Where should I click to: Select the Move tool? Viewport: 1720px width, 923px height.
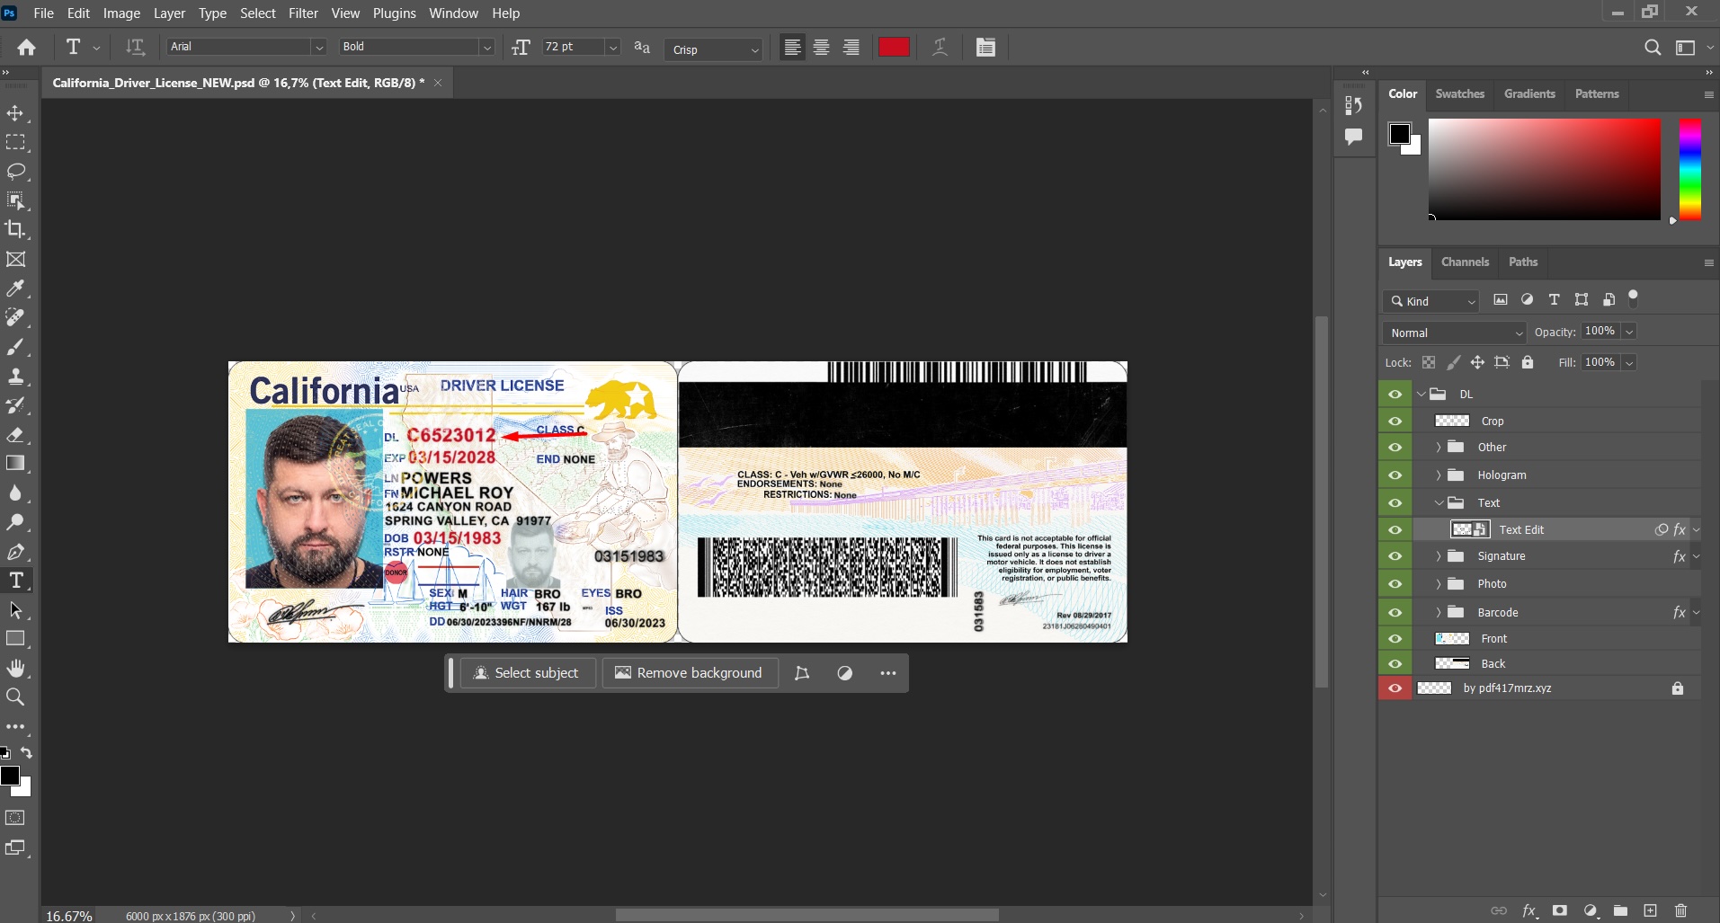click(15, 113)
